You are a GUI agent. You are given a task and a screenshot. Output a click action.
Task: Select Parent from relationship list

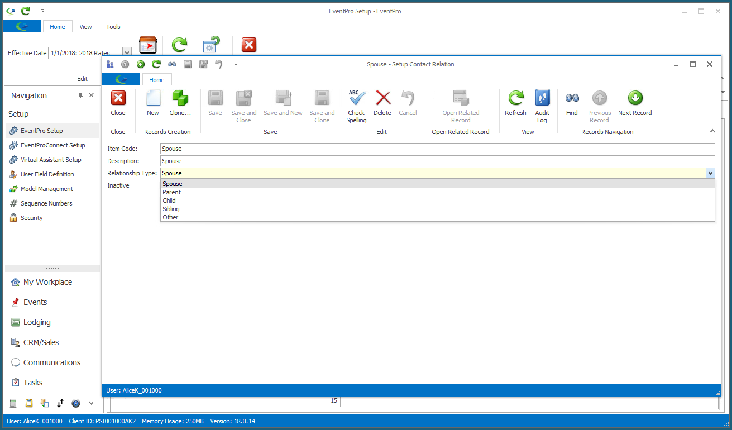(437, 192)
